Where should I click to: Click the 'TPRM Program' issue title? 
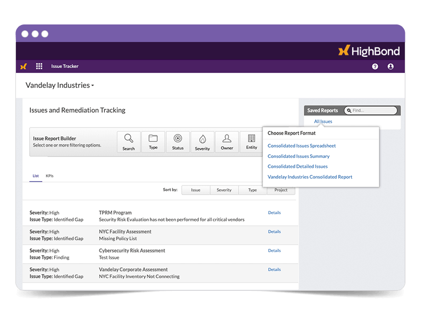115,213
